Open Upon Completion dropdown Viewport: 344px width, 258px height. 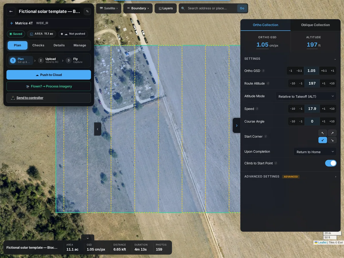click(x=315, y=152)
